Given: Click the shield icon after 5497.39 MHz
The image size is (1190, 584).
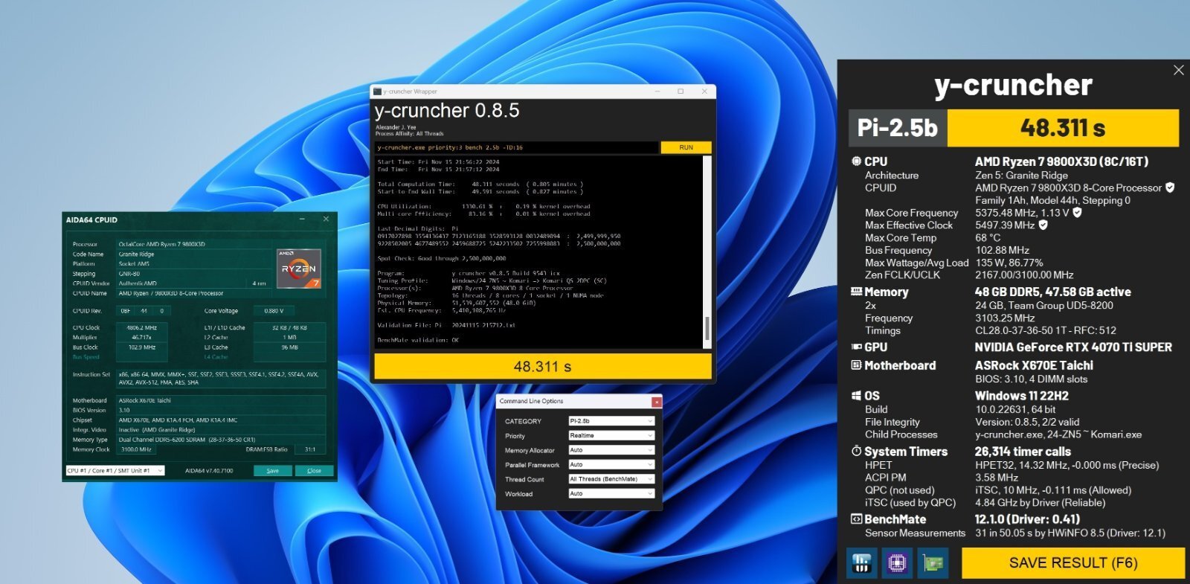Looking at the screenshot, I should click(x=1043, y=225).
